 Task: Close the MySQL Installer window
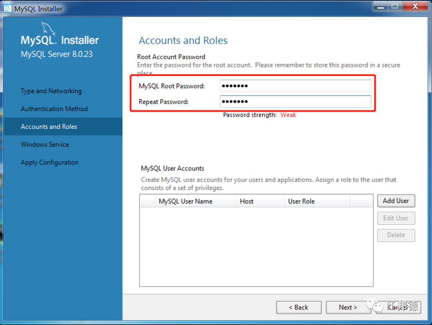(x=415, y=6)
